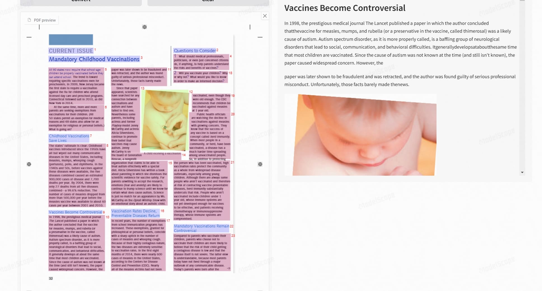Click 'Mandatory Childhood Vaccinations' headline in the PDF

click(x=94, y=59)
